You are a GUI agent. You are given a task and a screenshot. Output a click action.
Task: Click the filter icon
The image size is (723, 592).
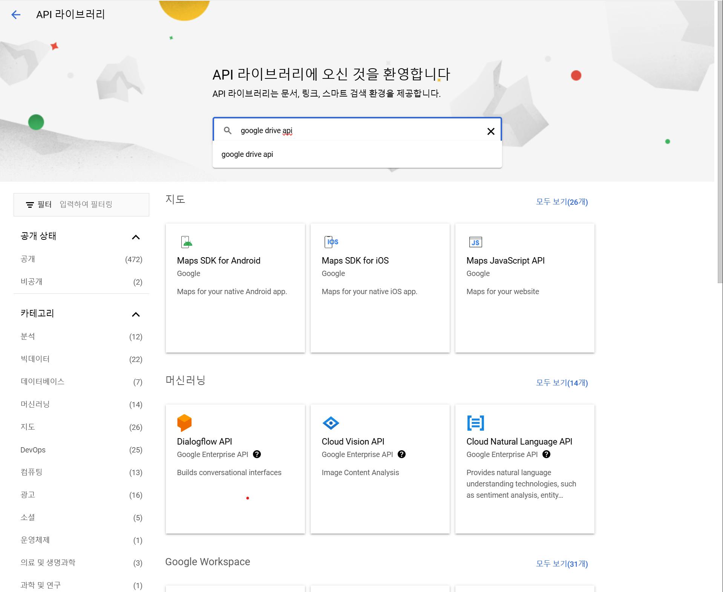point(30,204)
